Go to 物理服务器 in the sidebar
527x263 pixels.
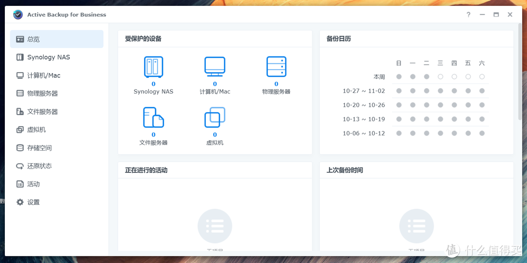tap(57, 94)
